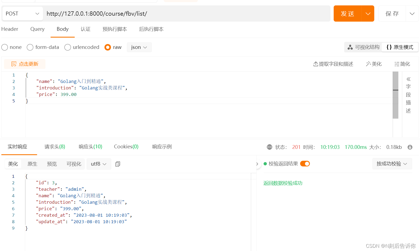The height and width of the screenshot is (251, 420).
Task: Select the none body type radio
Action: pos(5,47)
